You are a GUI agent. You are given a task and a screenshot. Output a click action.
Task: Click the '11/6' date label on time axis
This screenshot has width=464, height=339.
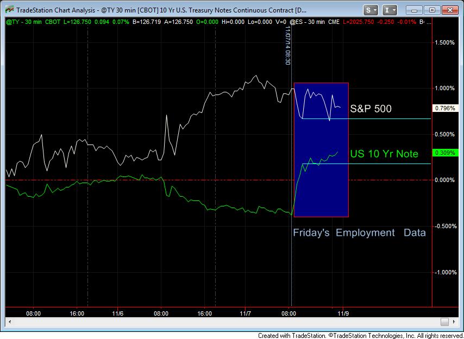(118, 313)
